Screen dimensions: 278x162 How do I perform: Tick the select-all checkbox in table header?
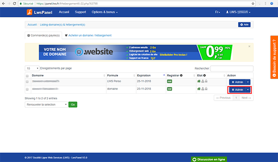tap(27, 76)
